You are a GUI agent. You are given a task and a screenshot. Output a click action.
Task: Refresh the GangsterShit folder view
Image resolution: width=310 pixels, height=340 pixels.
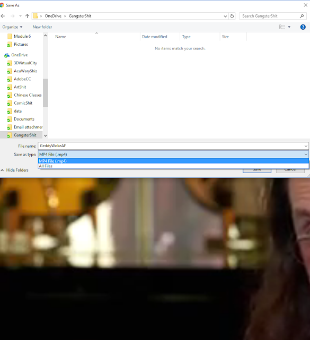pos(232,16)
